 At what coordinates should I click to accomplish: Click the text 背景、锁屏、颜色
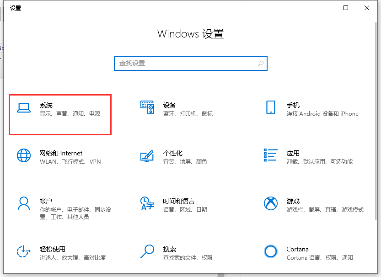click(185, 162)
